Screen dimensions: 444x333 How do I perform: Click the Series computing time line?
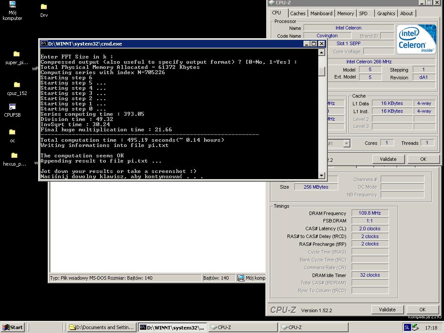pos(92,114)
